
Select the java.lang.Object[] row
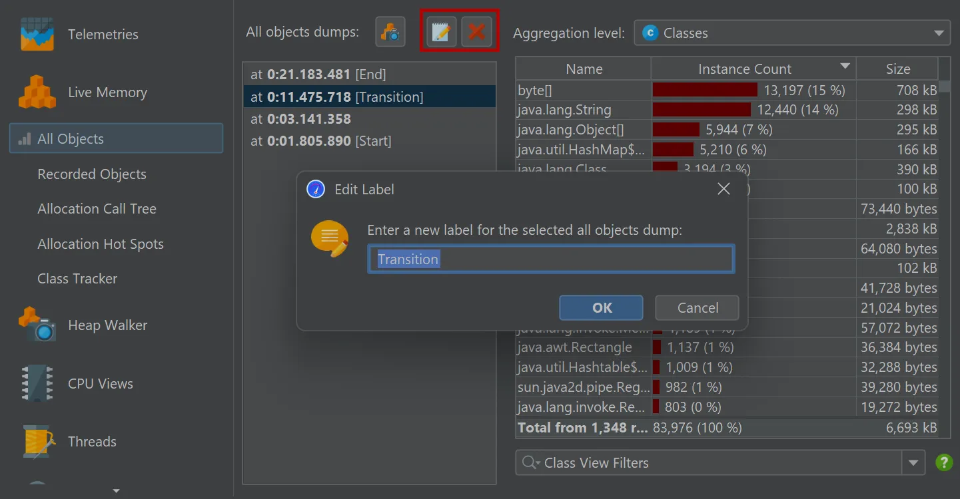[x=727, y=130]
